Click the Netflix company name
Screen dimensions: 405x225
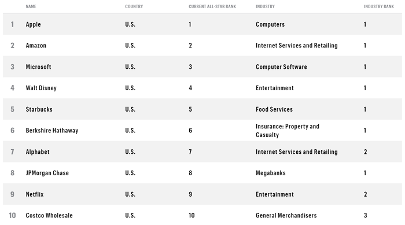(35, 194)
